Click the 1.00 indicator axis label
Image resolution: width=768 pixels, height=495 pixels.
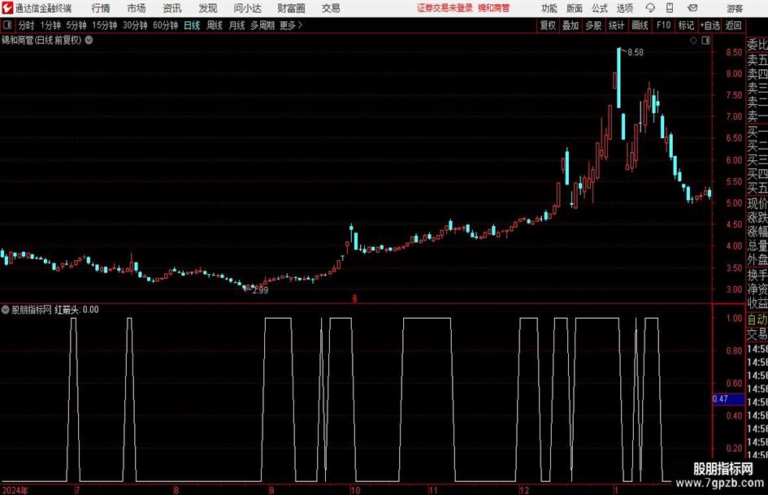[734, 318]
